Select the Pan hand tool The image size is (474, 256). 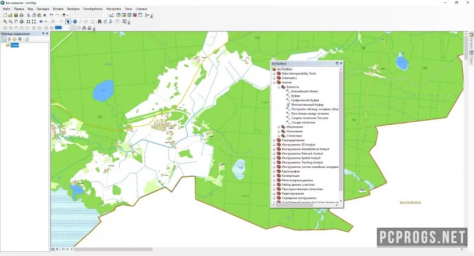click(x=16, y=21)
